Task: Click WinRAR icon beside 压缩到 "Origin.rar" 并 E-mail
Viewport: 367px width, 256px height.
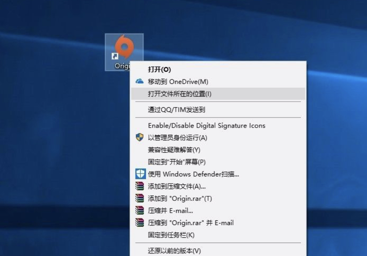Action: click(140, 223)
